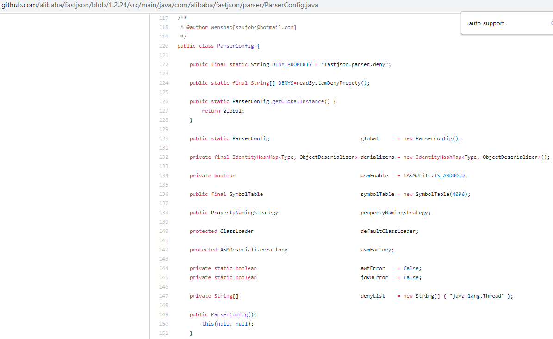This screenshot has width=553, height=339.
Task: Select line number 149 for ParserConfig constructor
Action: pyautogui.click(x=163, y=314)
